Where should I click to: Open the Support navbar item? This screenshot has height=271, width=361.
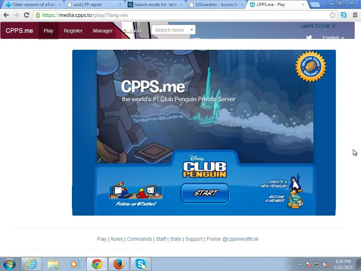[x=132, y=31]
